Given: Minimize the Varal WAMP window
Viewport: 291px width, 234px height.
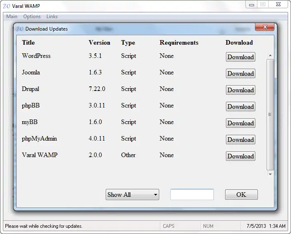Looking at the screenshot, I should [252, 4].
